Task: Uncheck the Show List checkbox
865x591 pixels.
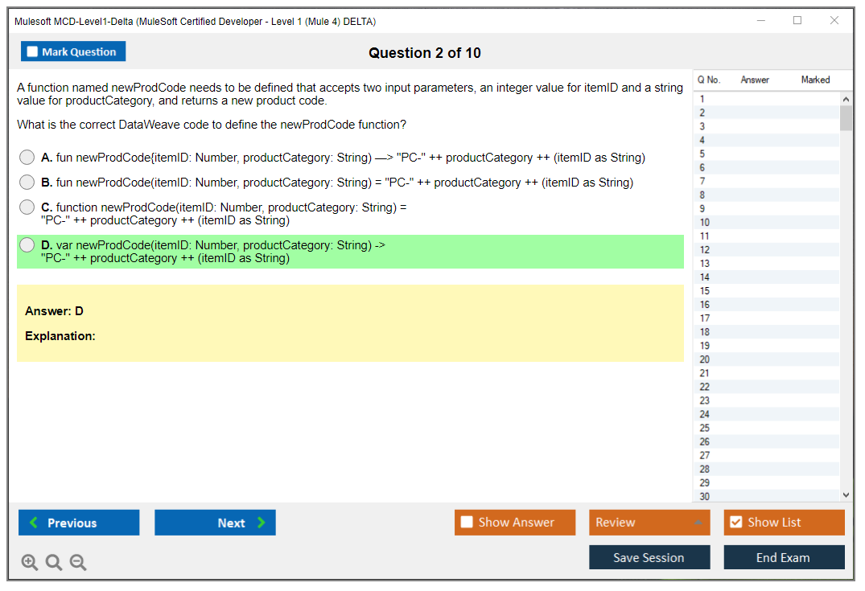Action: pos(735,523)
